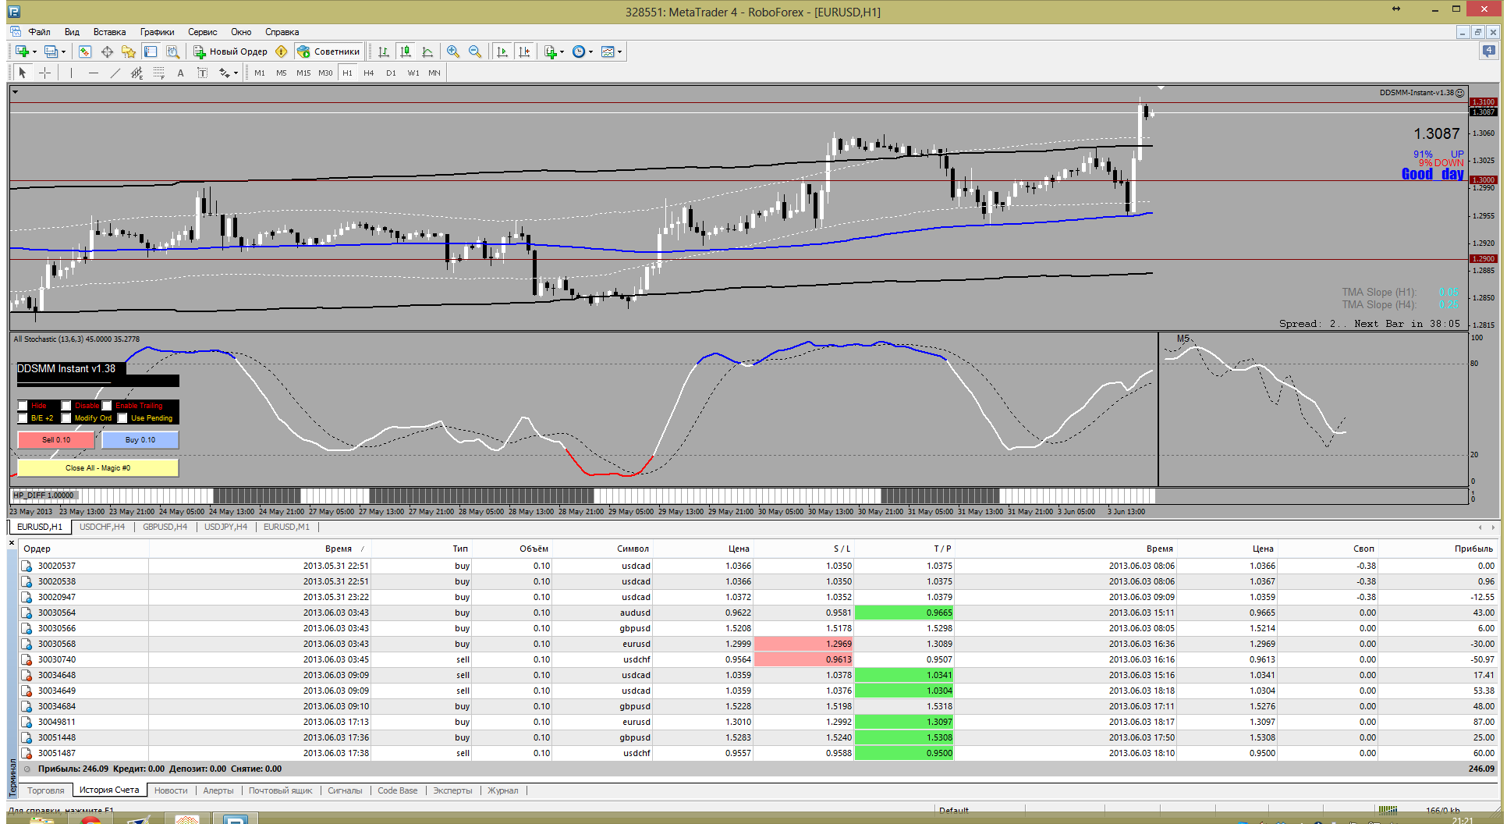This screenshot has height=824, width=1507.
Task: Open the Журнал terminal tab
Action: click(503, 790)
